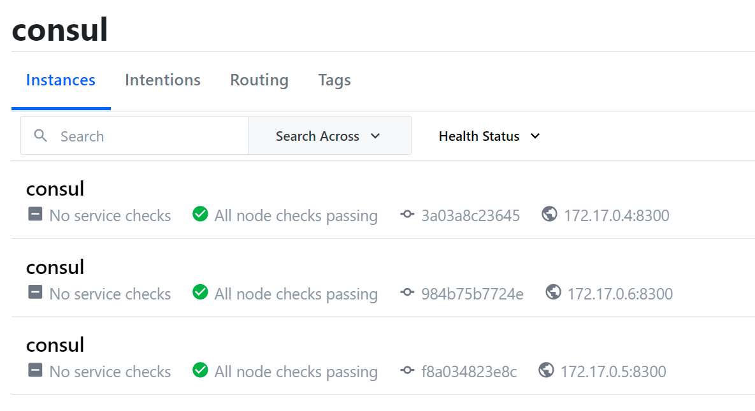Image resolution: width=755 pixels, height=411 pixels.
Task: Click green check icon in f8a034823e8c row
Action: pyautogui.click(x=200, y=370)
